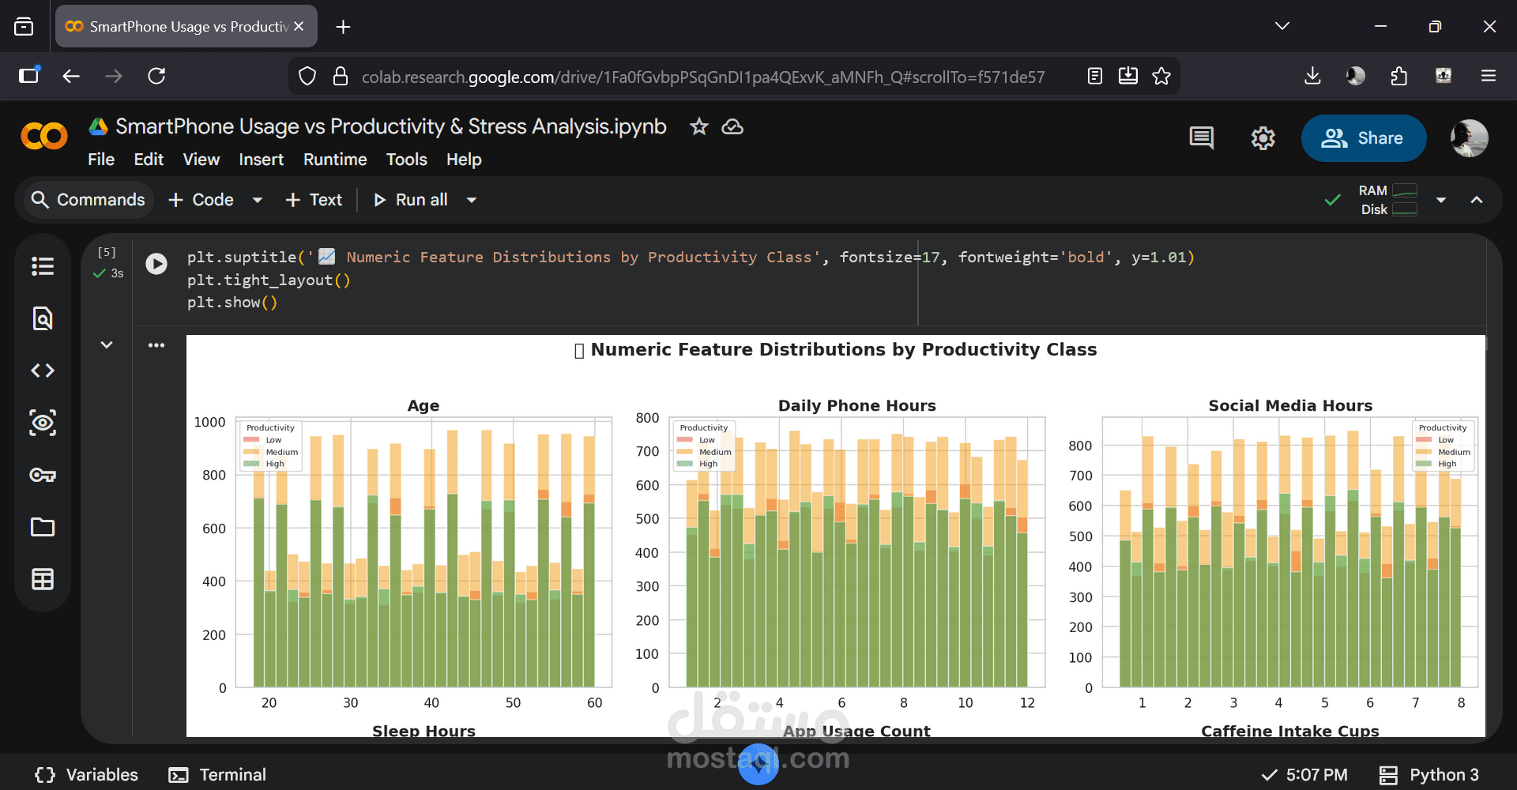The height and width of the screenshot is (790, 1517).
Task: Click the Share button
Action: pos(1363,138)
